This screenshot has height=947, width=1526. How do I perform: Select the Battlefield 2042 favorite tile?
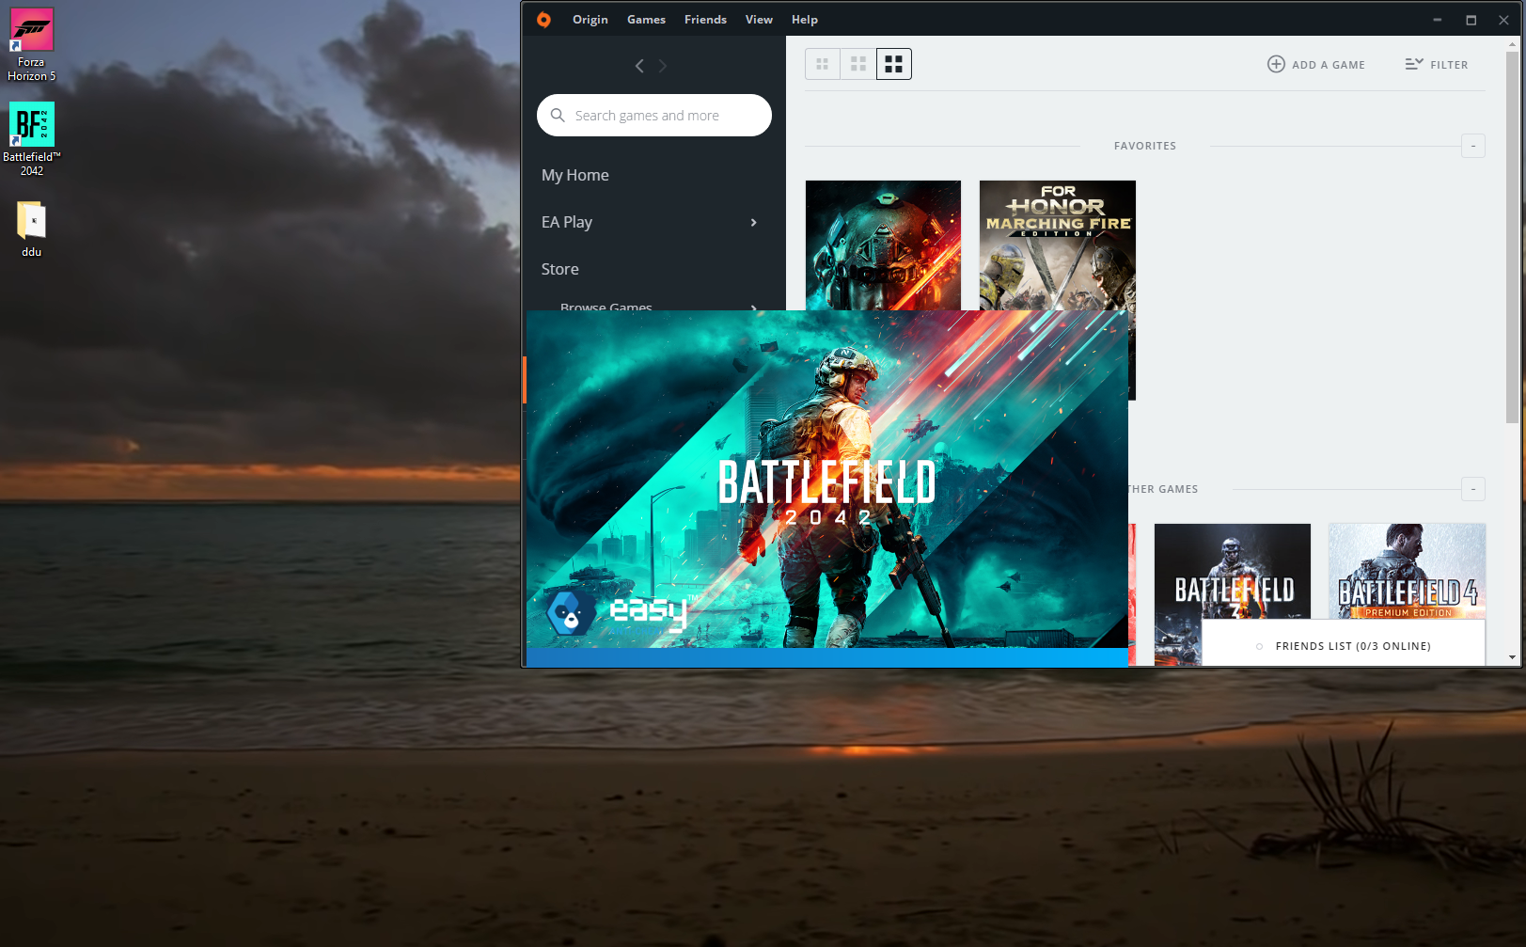pyautogui.click(x=884, y=245)
